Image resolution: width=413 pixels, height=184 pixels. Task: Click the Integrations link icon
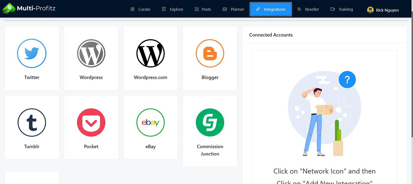258,9
